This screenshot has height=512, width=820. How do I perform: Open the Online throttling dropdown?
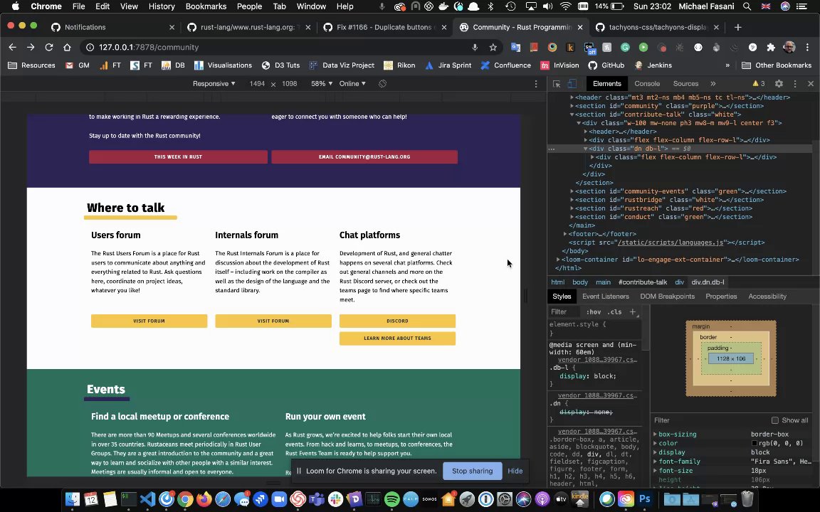(352, 84)
